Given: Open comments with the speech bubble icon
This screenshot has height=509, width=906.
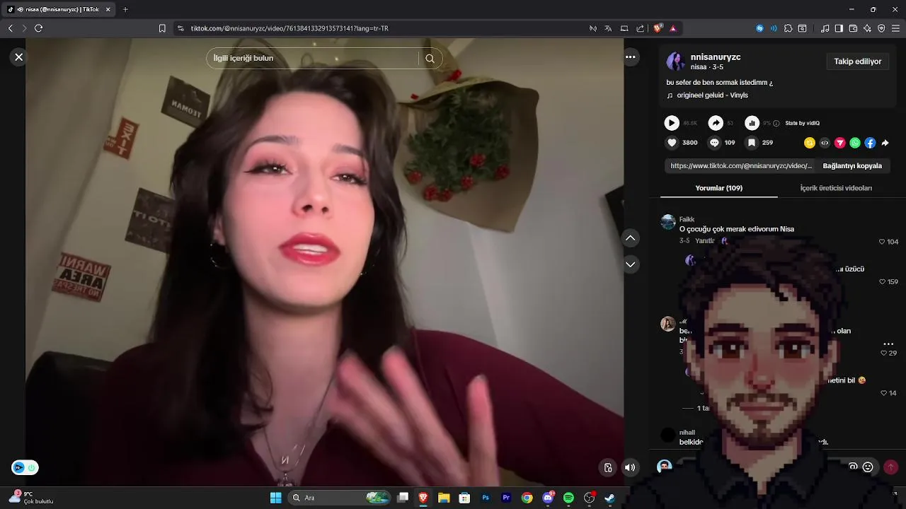Looking at the screenshot, I should (x=714, y=143).
